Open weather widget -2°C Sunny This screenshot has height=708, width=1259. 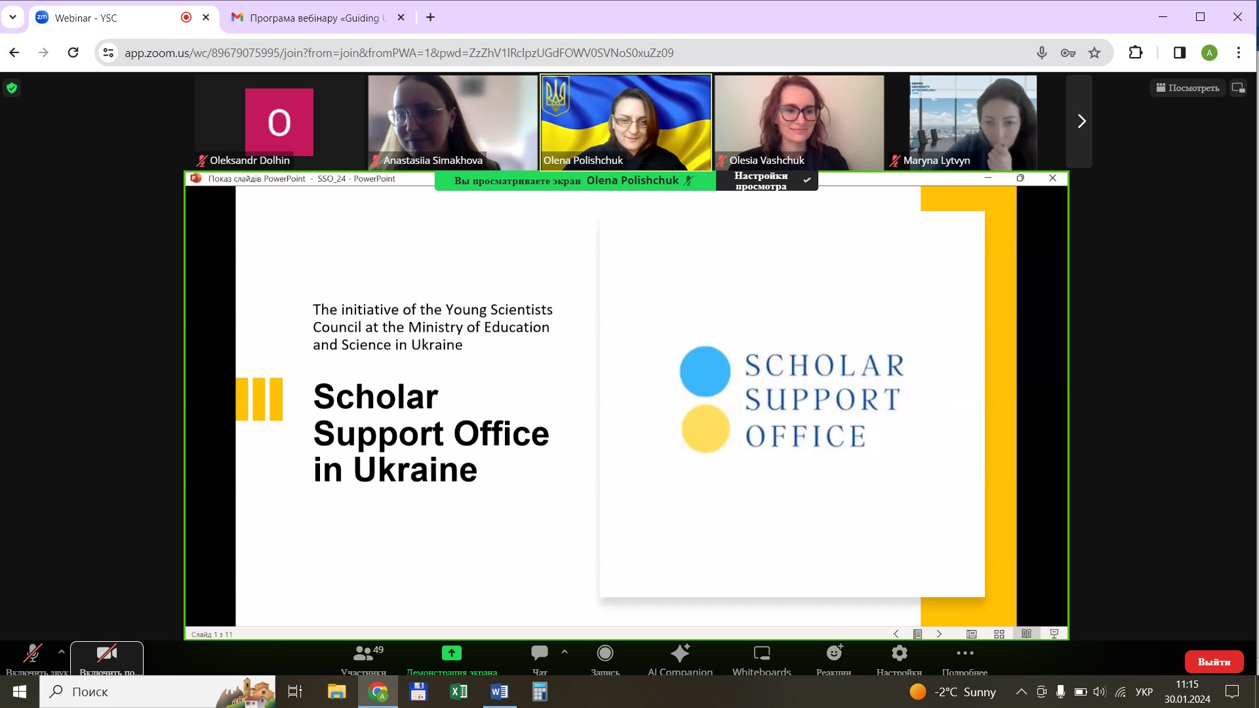click(953, 692)
